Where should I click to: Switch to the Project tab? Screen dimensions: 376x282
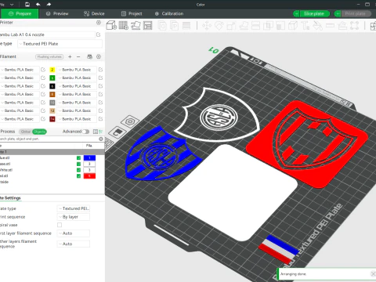click(132, 13)
